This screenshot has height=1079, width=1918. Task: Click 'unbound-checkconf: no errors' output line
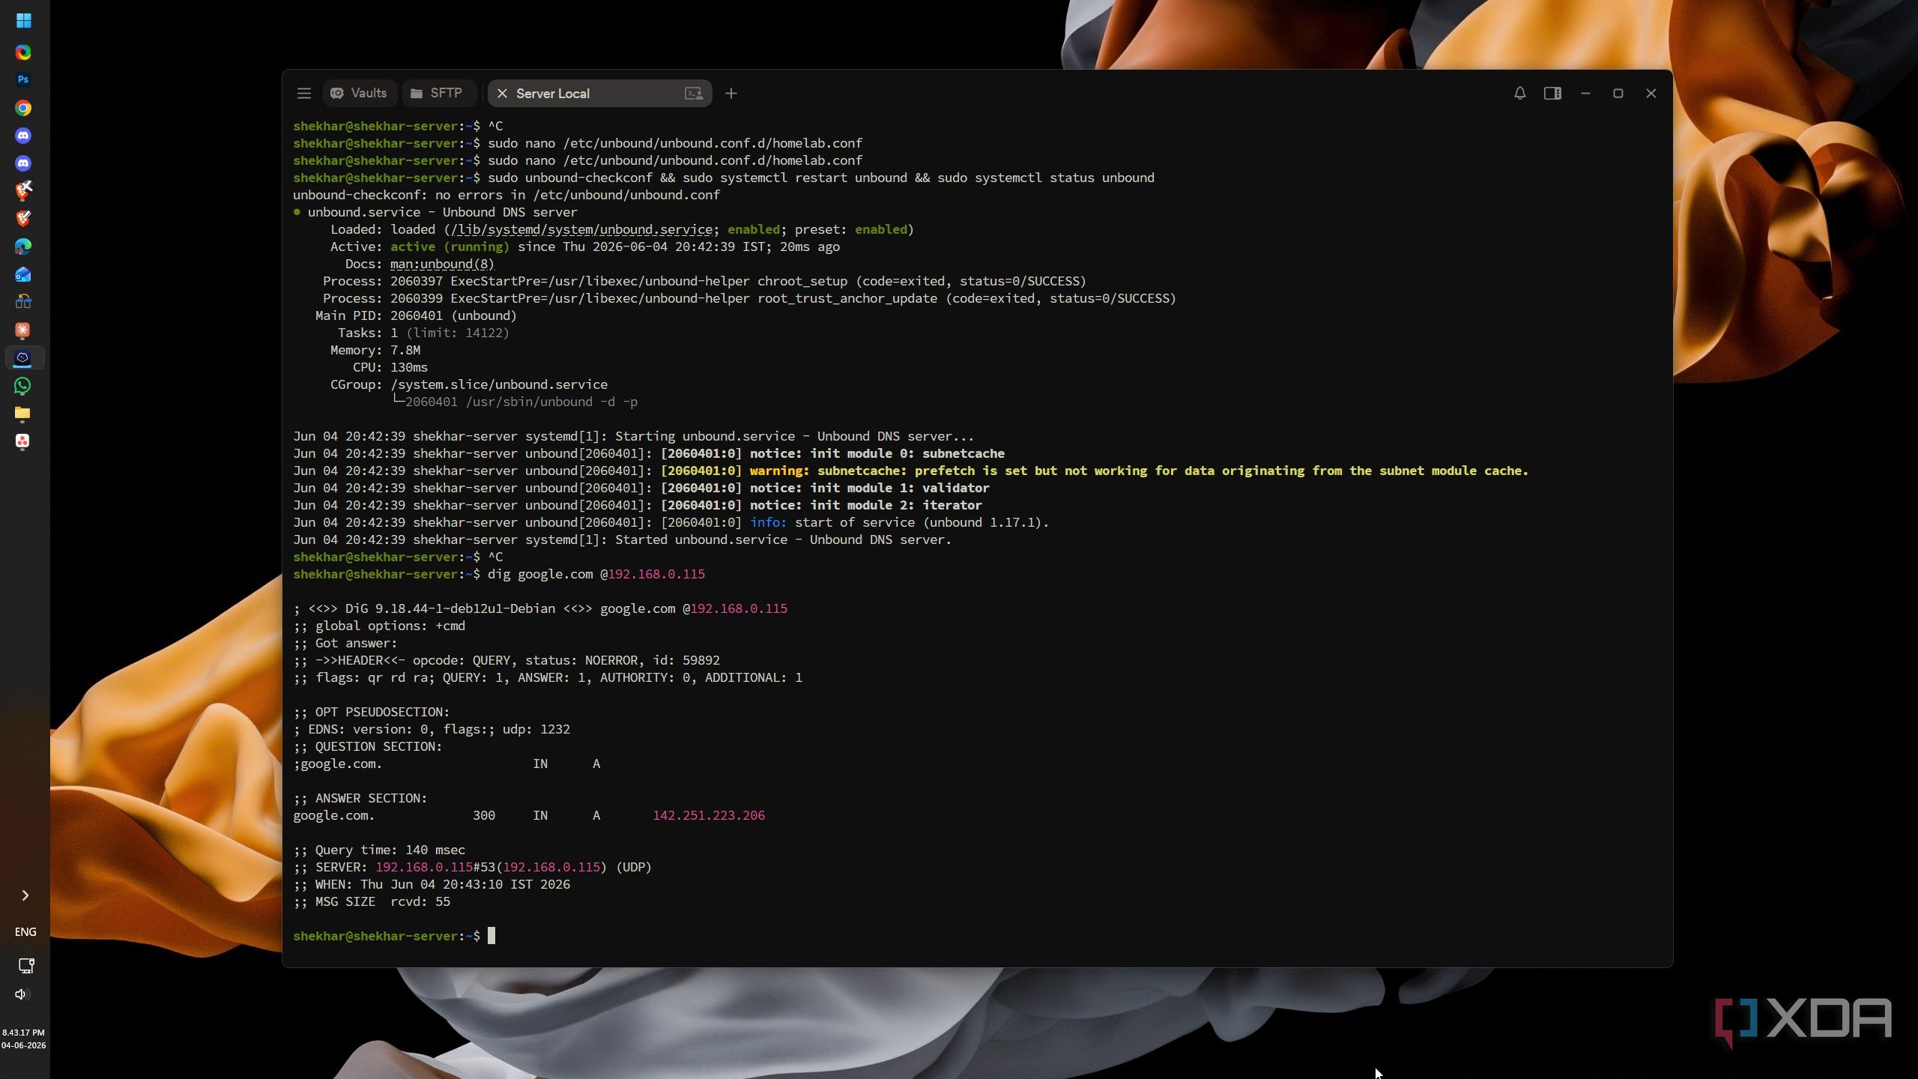point(506,195)
